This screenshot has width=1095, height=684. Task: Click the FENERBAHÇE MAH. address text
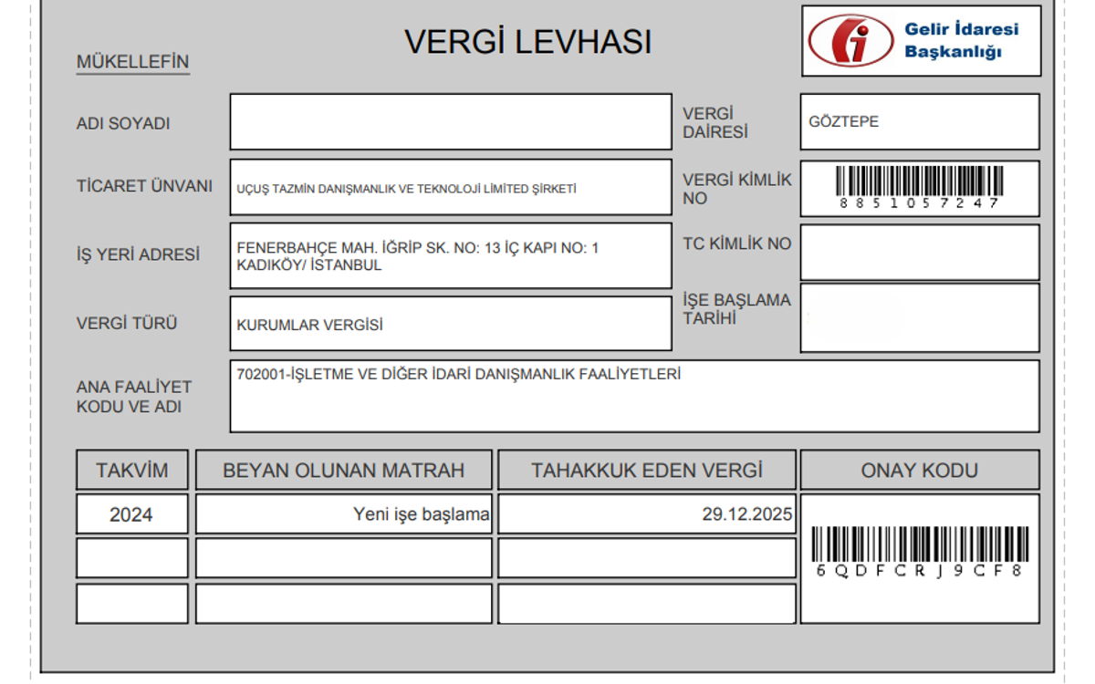click(418, 256)
